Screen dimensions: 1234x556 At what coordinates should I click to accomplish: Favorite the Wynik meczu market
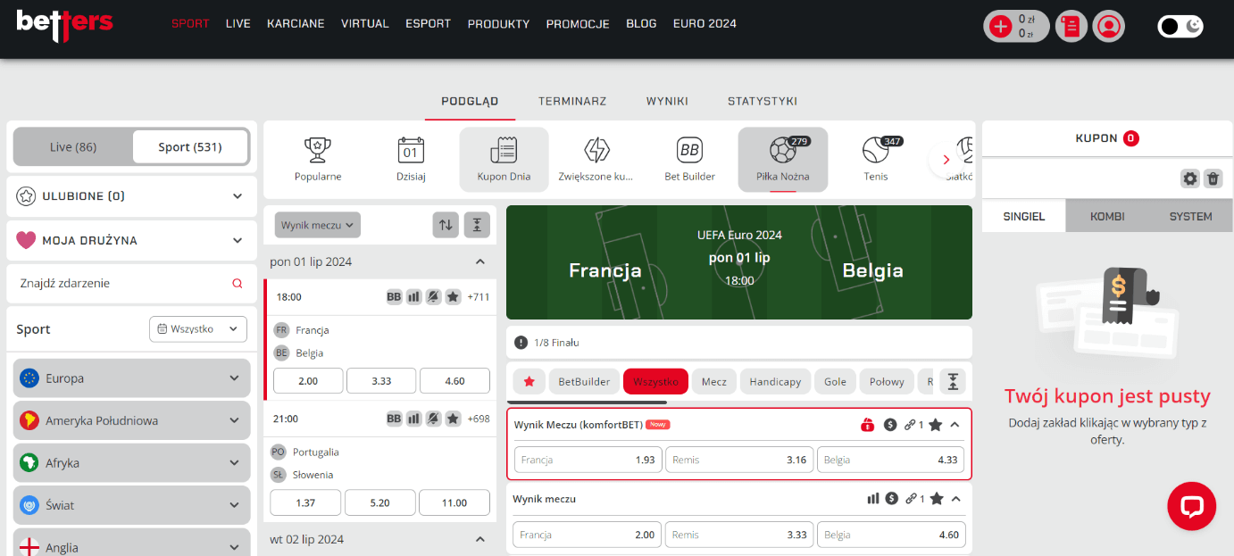click(x=936, y=499)
